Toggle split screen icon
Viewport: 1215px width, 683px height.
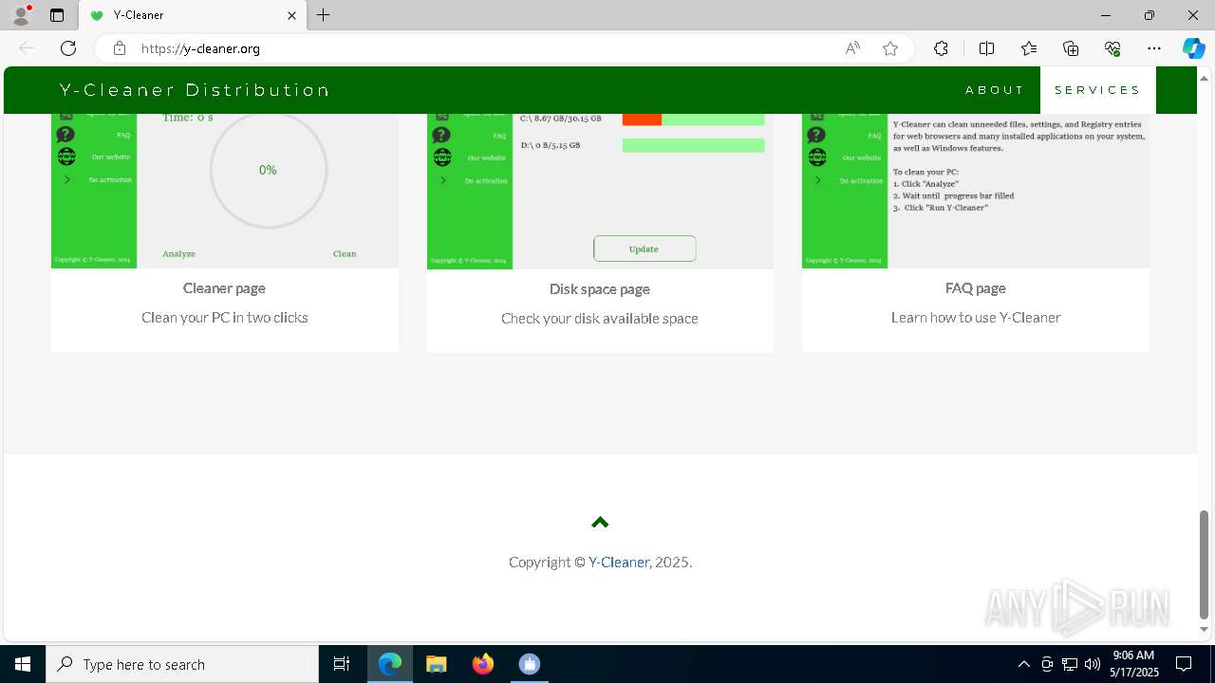point(986,48)
